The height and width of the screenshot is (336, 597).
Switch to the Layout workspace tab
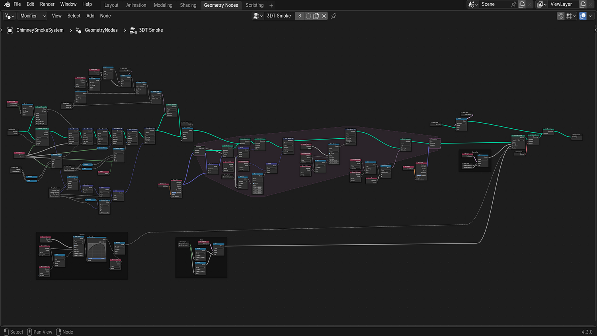coord(111,5)
